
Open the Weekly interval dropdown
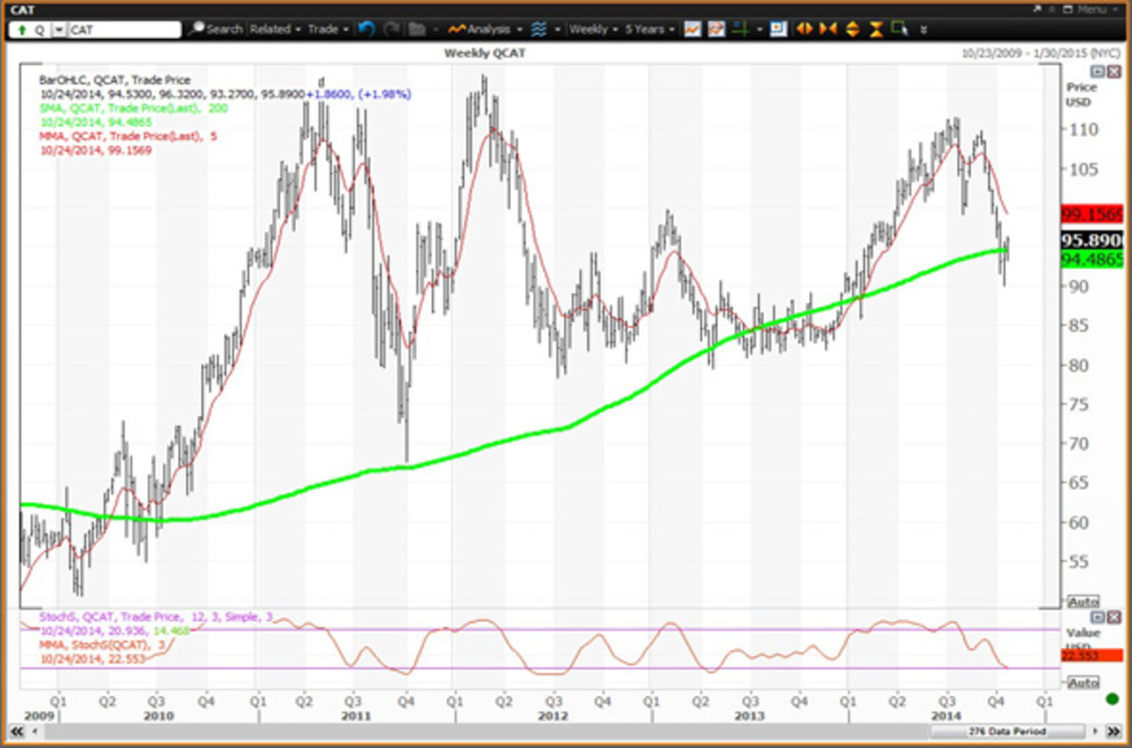click(593, 29)
